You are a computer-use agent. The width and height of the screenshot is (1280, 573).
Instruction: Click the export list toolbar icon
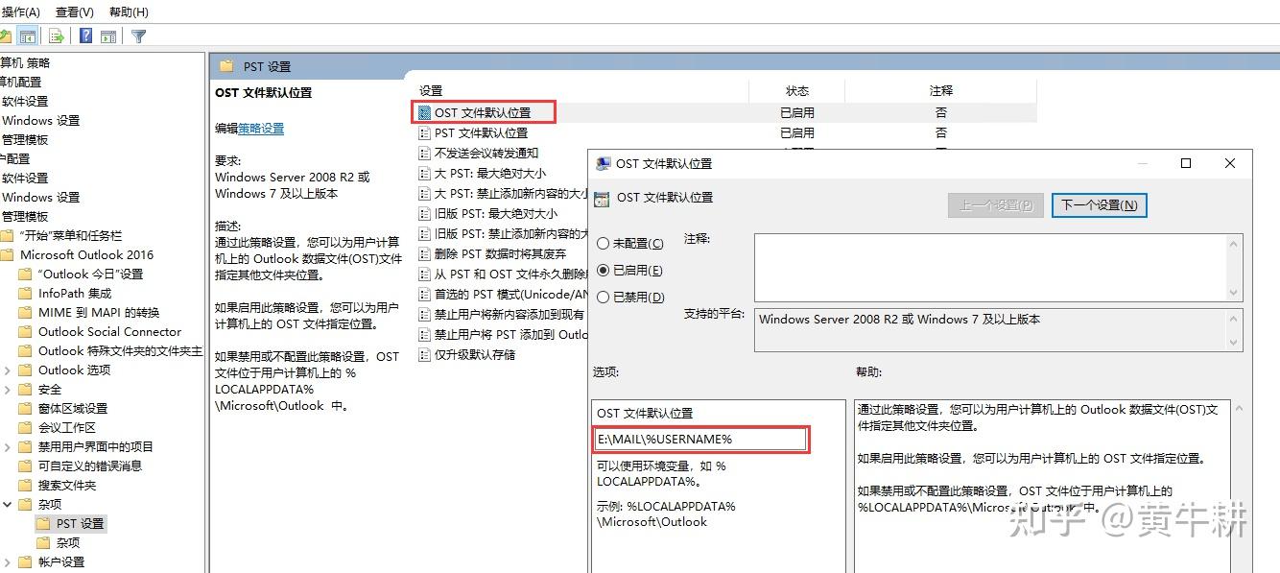click(57, 36)
